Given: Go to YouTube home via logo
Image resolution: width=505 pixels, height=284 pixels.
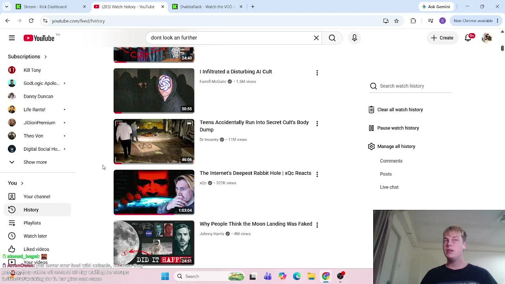Looking at the screenshot, I should [x=39, y=38].
